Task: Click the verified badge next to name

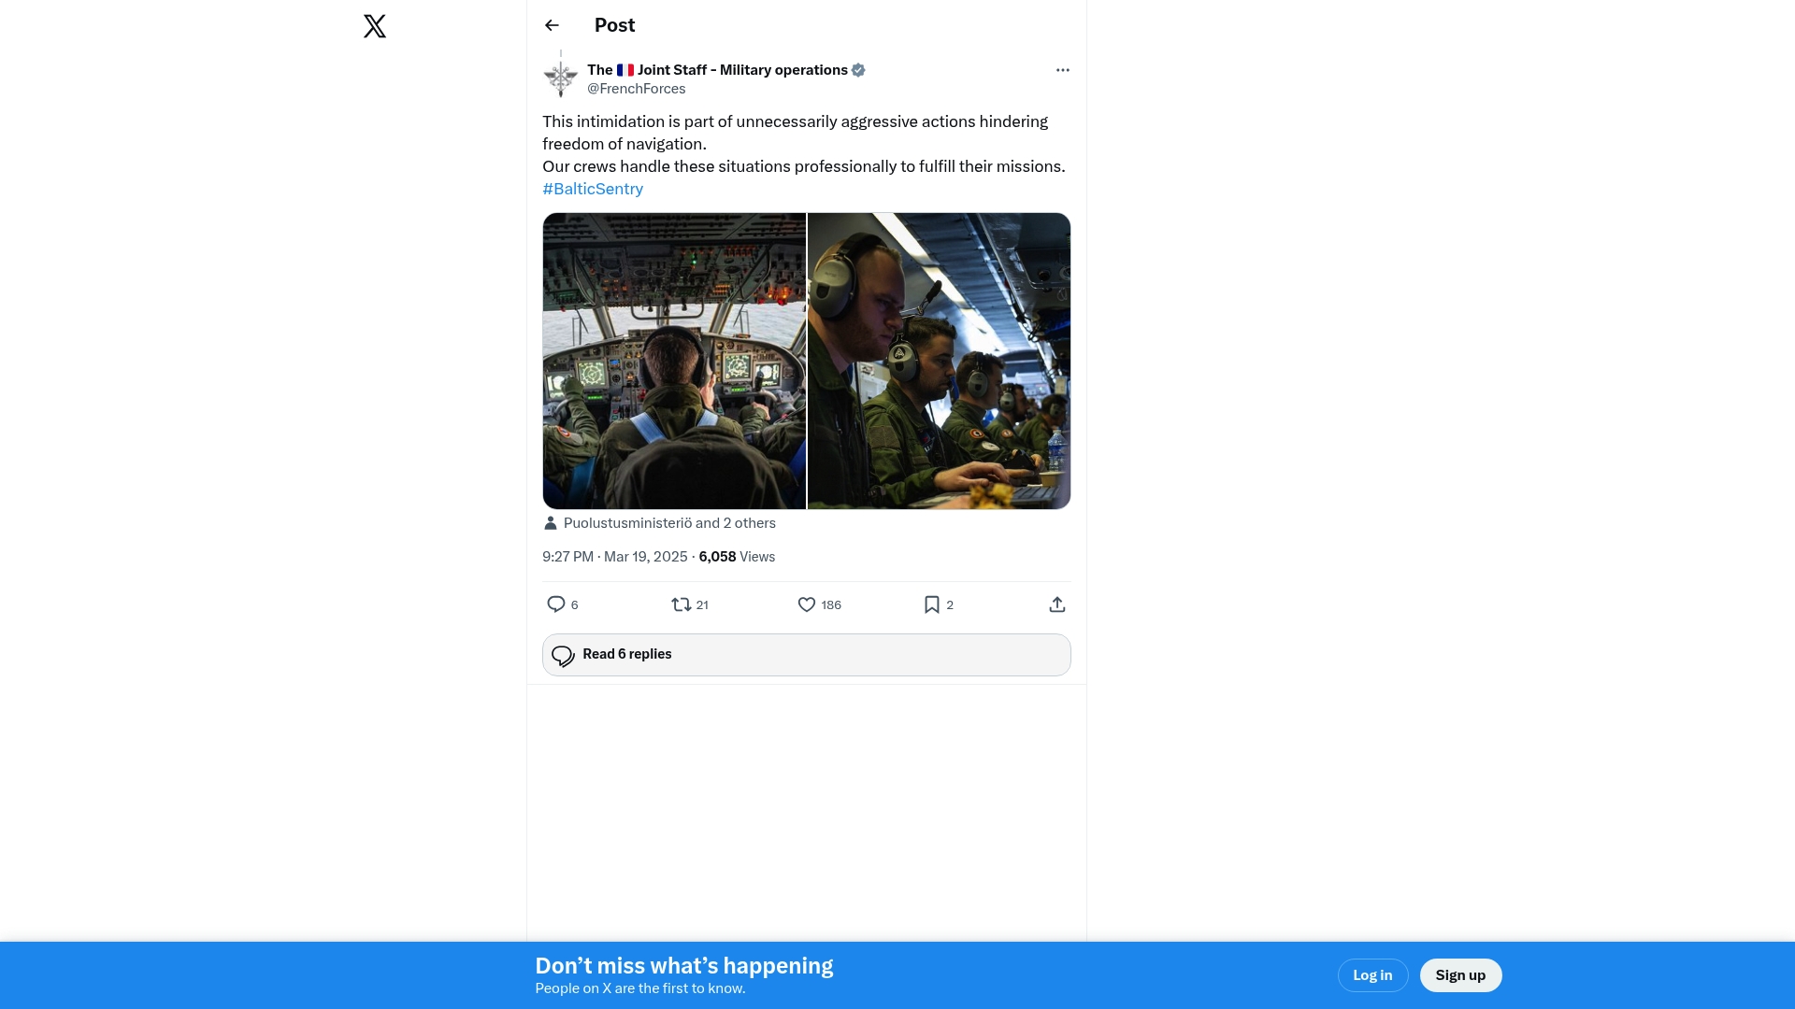Action: [858, 70]
